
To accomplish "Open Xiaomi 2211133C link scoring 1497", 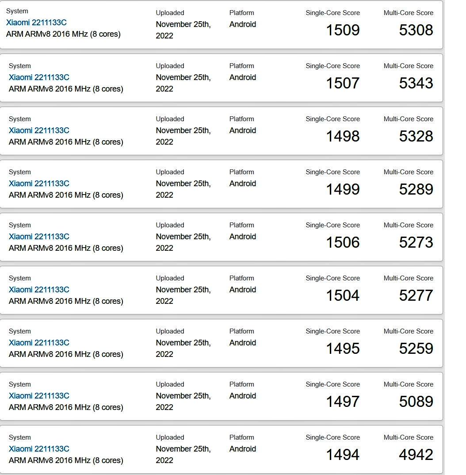I will (39, 396).
